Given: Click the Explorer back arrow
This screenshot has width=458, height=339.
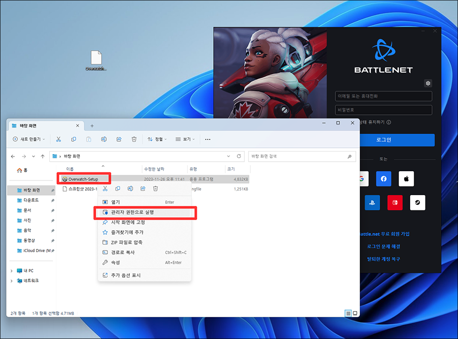Looking at the screenshot, I should coord(13,157).
